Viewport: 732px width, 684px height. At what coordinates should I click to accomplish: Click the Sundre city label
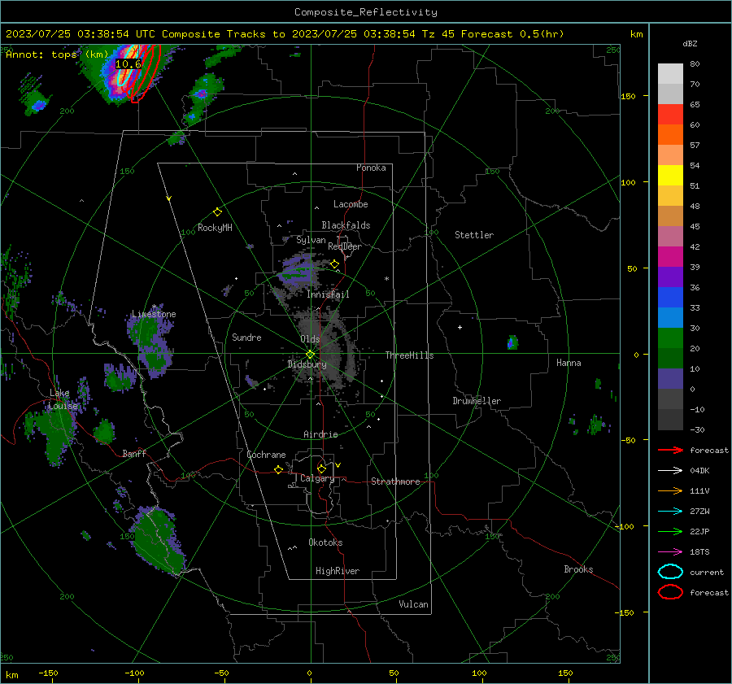coord(246,337)
